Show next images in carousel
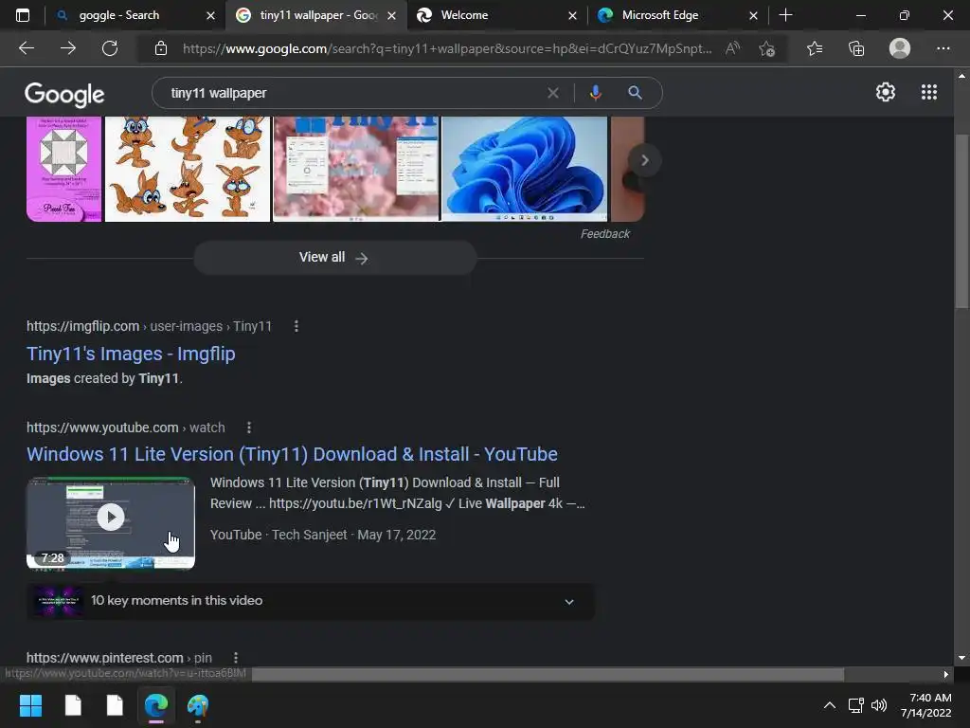The height and width of the screenshot is (728, 970). 644,160
